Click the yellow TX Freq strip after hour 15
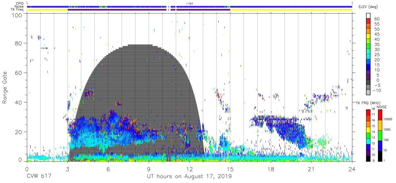This screenshot has width=396, height=183. (291, 10)
